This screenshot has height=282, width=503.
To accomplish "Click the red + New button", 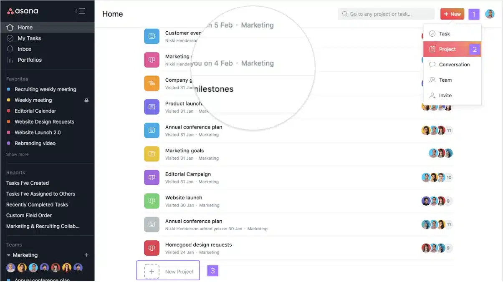I will [452, 14].
